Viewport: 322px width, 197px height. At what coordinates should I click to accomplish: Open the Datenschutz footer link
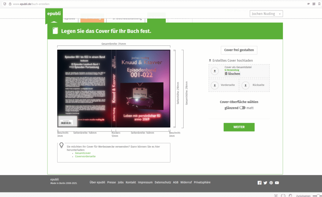click(x=163, y=183)
